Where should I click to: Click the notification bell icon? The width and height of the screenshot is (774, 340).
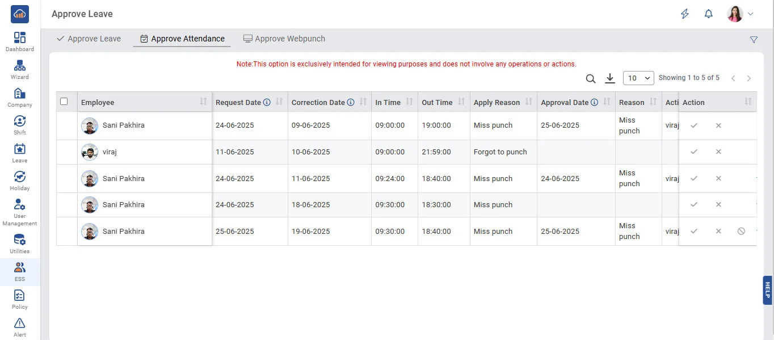pos(708,14)
